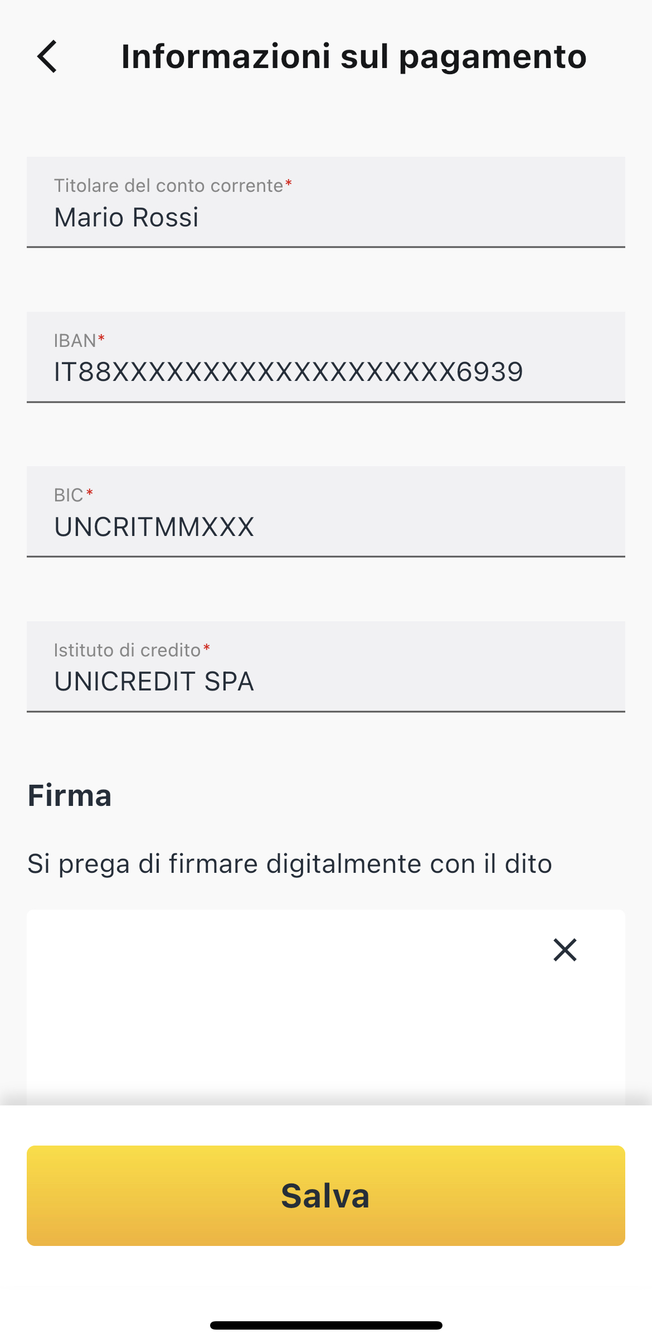Tap the home indicator bar at bottom
The height and width of the screenshot is (1343, 652).
(326, 1325)
